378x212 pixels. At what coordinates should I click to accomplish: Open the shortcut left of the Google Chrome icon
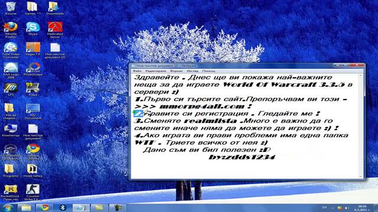point(11,152)
